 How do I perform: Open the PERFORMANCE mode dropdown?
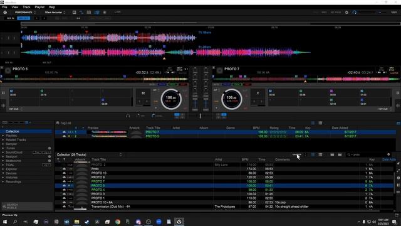[x=25, y=13]
